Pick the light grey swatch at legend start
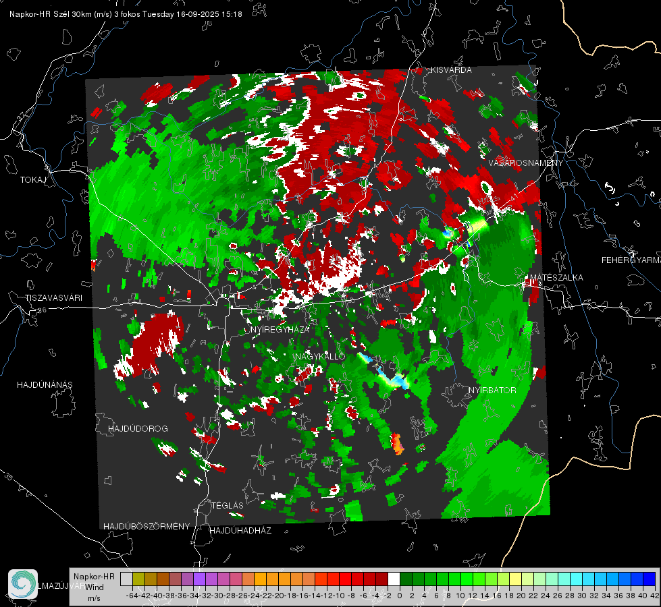This screenshot has width=661, height=607. click(126, 579)
